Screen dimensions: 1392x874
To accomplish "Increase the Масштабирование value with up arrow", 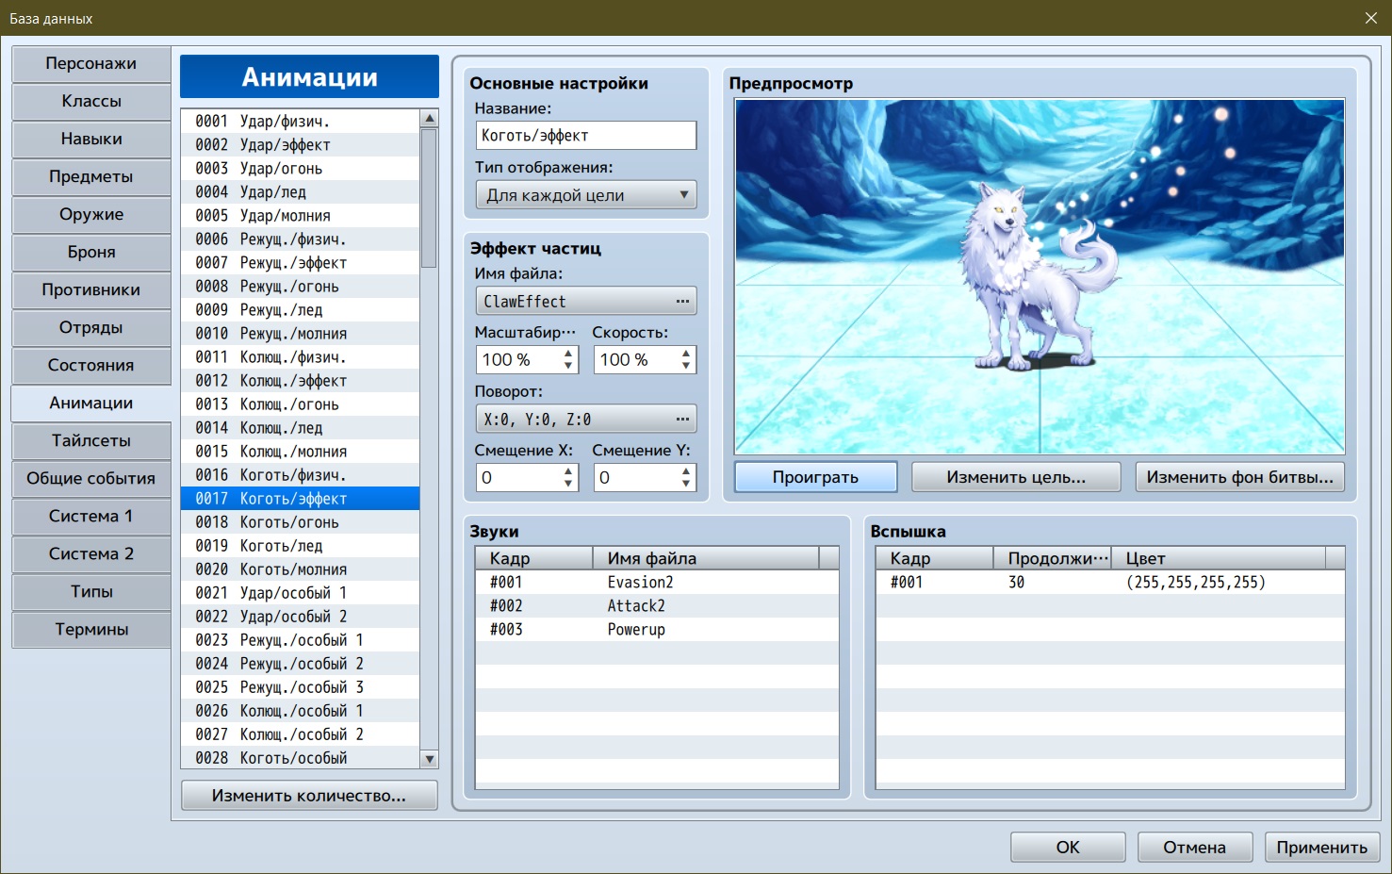I will click(568, 354).
